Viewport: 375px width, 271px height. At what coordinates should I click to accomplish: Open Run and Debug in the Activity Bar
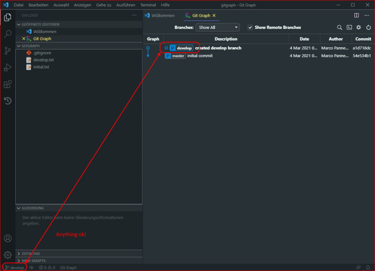click(8, 67)
